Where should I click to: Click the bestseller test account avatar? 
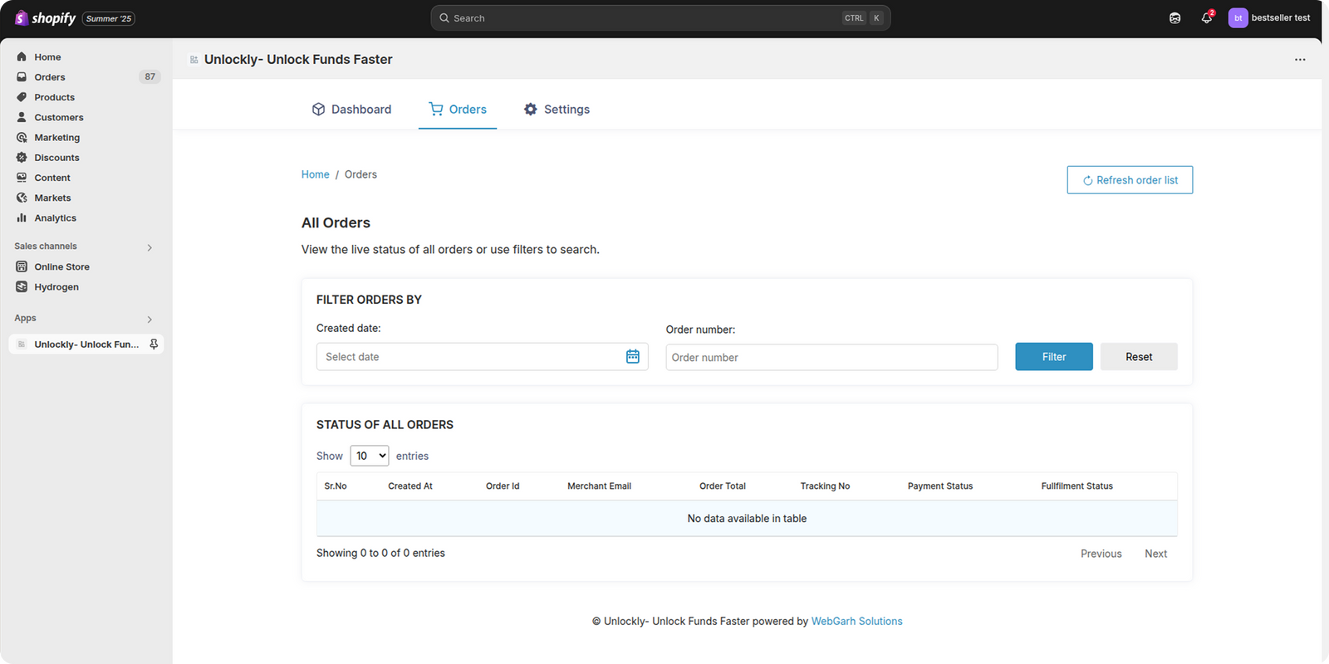point(1238,17)
